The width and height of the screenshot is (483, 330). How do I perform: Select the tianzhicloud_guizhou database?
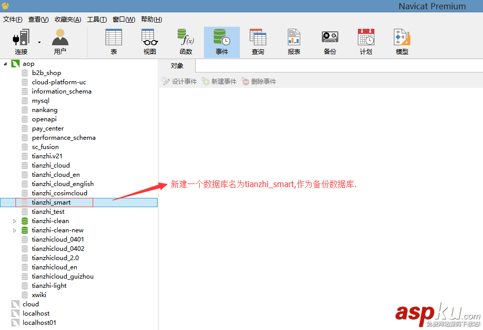coord(62,277)
